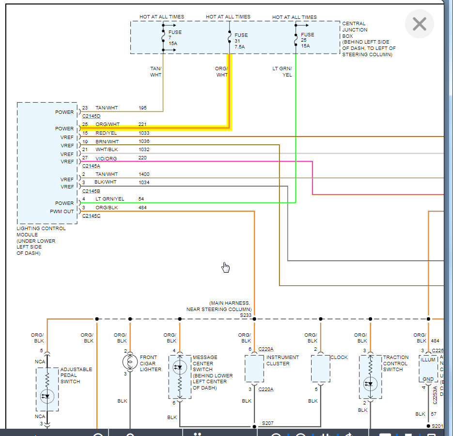Screen dimensions: 453x436
Task: Click the PWM OUT terminal label
Action: pos(62,212)
